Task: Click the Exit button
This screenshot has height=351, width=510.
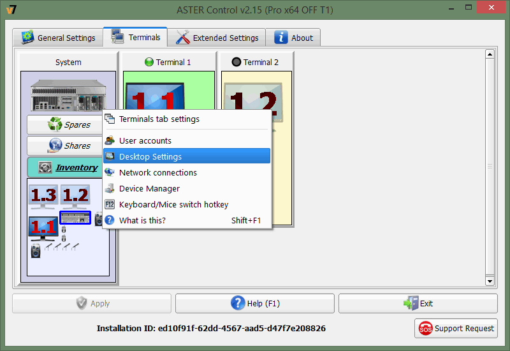Action: (x=418, y=304)
